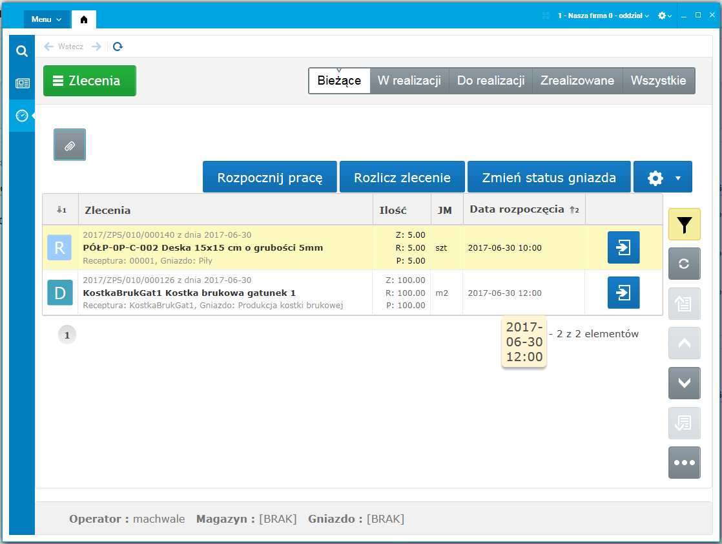Open the search icon in left sidebar
Screen dimensions: 722x544
coord(22,50)
